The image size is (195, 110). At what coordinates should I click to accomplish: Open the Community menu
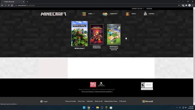click(114, 14)
